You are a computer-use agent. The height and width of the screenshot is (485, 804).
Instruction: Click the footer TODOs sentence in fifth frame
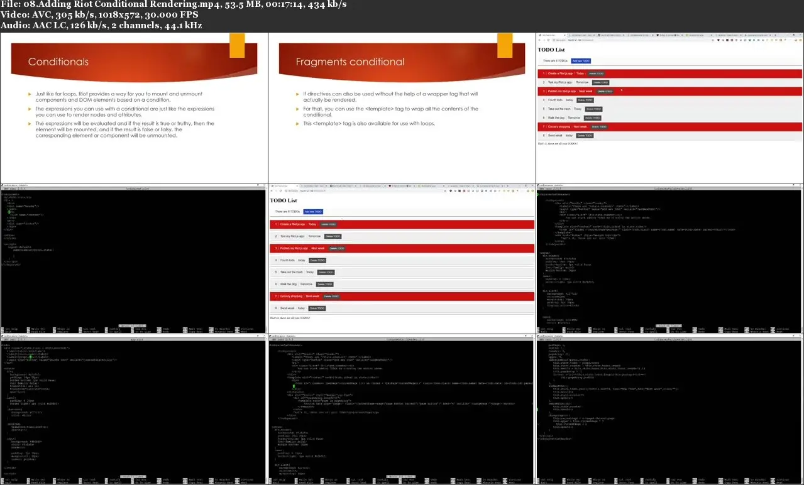point(290,318)
